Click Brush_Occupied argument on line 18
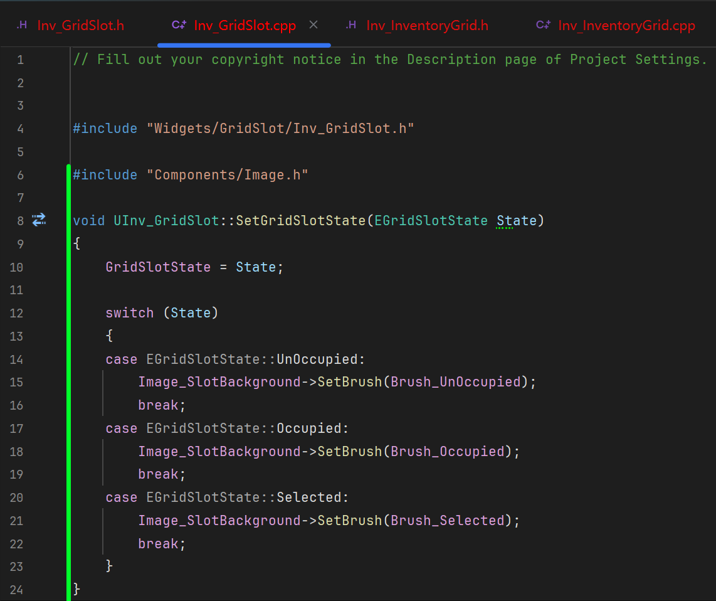Viewport: 716px width, 601px height. pyautogui.click(x=448, y=451)
